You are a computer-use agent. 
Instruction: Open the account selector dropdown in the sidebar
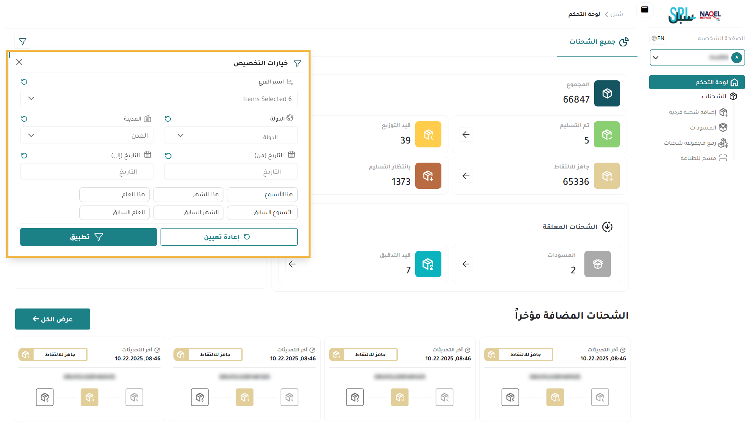(697, 58)
